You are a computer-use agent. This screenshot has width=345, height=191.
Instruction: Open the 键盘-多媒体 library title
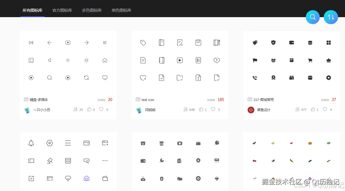(39, 100)
